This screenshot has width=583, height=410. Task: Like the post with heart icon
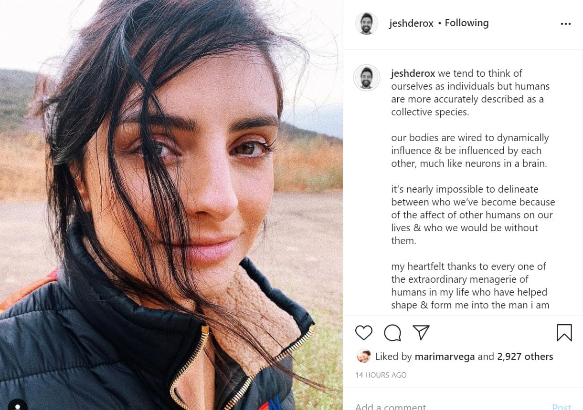pyautogui.click(x=364, y=332)
